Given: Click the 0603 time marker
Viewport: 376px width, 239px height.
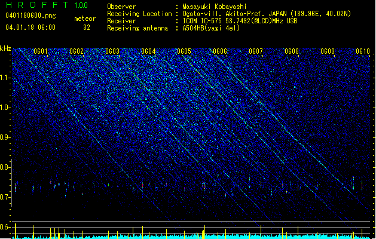Looking at the screenshot, I should pos(112,51).
